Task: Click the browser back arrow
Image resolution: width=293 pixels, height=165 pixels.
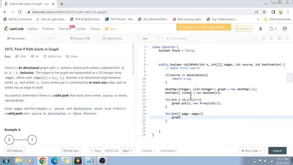Action: coord(5,12)
